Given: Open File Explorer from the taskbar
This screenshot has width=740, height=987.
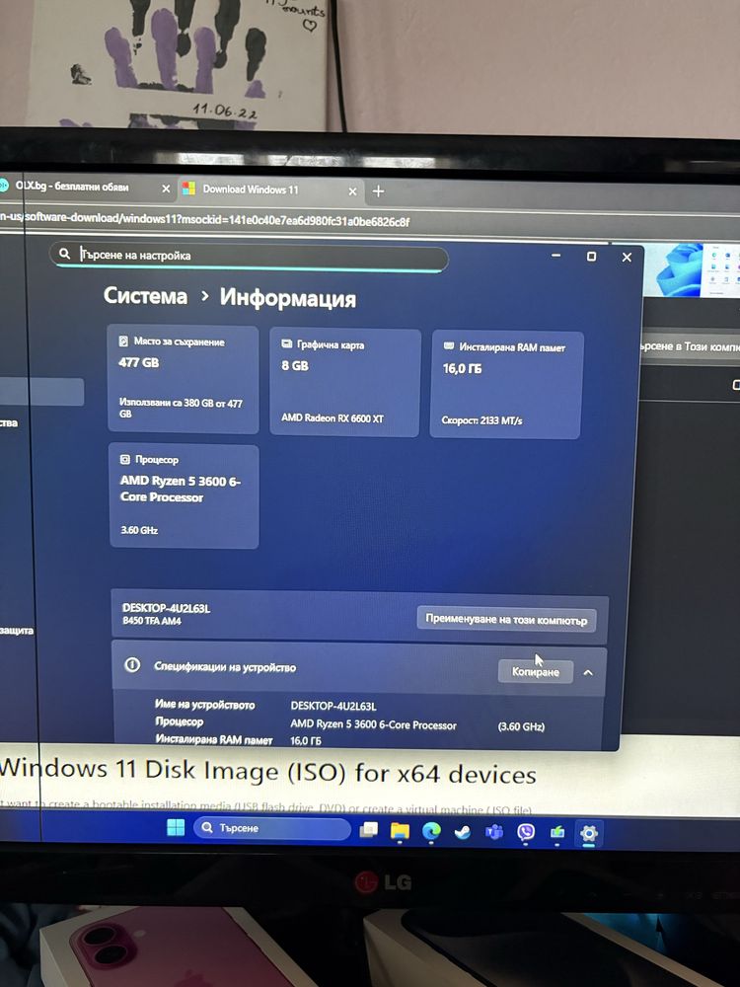Looking at the screenshot, I should [x=400, y=831].
